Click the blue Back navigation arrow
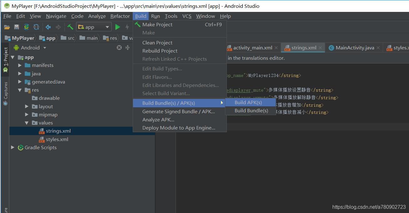The height and width of the screenshot is (213, 409). pyautogui.click(x=48, y=27)
